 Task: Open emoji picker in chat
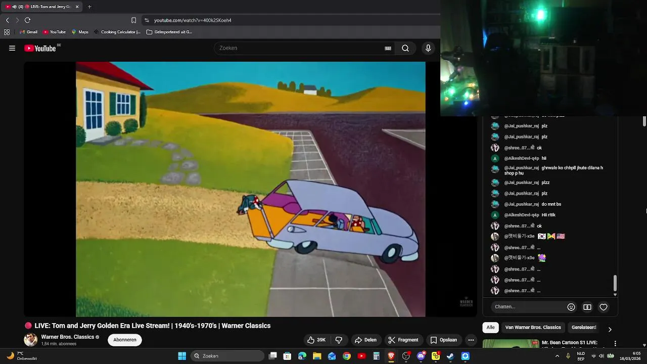pos(571,307)
